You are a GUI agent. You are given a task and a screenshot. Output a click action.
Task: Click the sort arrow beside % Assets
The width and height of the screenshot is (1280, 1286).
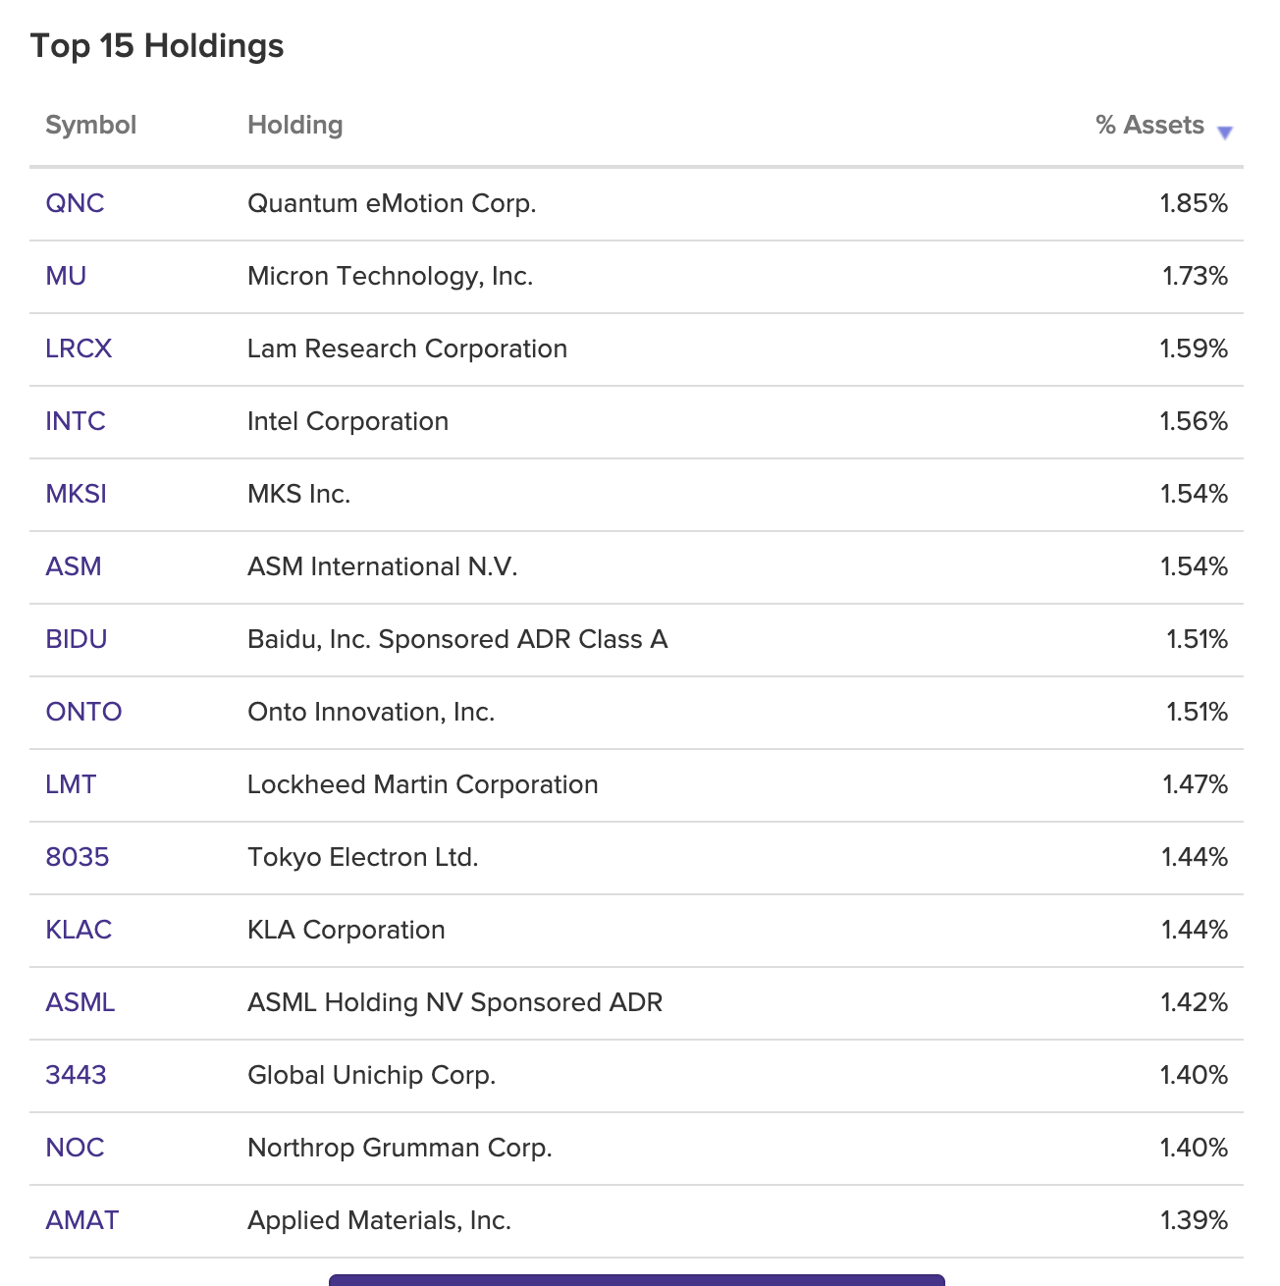(x=1225, y=131)
